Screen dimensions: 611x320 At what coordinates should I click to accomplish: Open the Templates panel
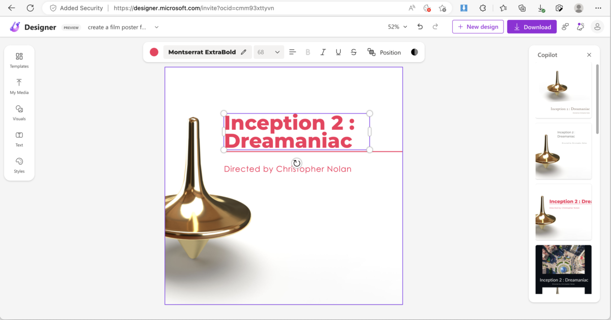[19, 60]
